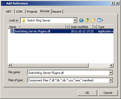
Task: Expand the Look in folder dropdown
Action: tap(75, 20)
